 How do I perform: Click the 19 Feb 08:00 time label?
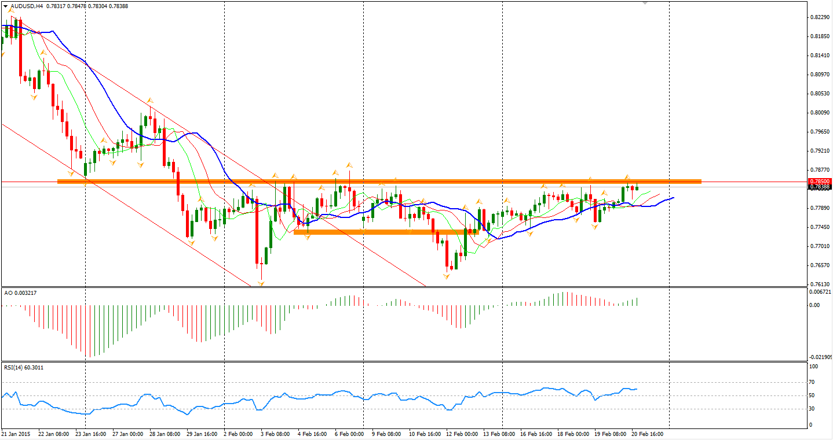[x=610, y=433]
